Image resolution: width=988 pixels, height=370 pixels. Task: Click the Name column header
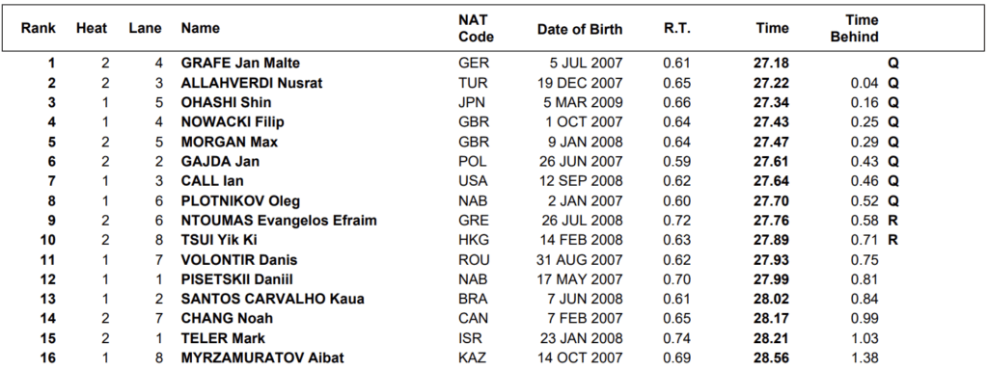pyautogui.click(x=201, y=28)
